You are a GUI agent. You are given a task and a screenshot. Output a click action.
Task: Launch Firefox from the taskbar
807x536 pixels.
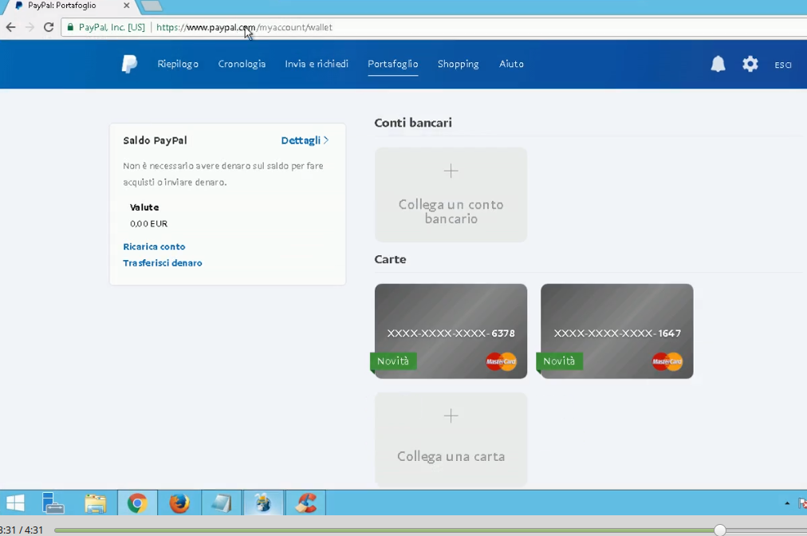[179, 503]
